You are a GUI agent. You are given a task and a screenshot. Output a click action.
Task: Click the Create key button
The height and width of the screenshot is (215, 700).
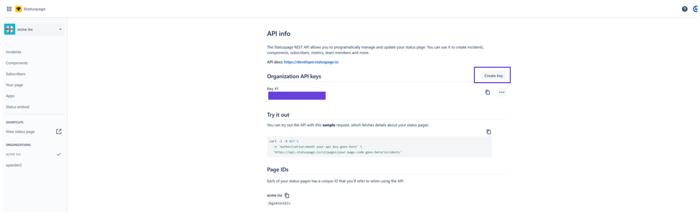tap(493, 76)
